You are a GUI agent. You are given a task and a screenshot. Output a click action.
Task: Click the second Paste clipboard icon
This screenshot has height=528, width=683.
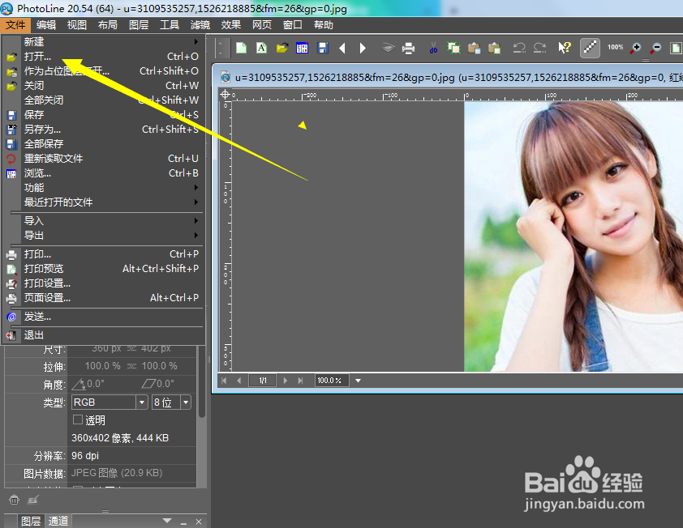(x=494, y=48)
